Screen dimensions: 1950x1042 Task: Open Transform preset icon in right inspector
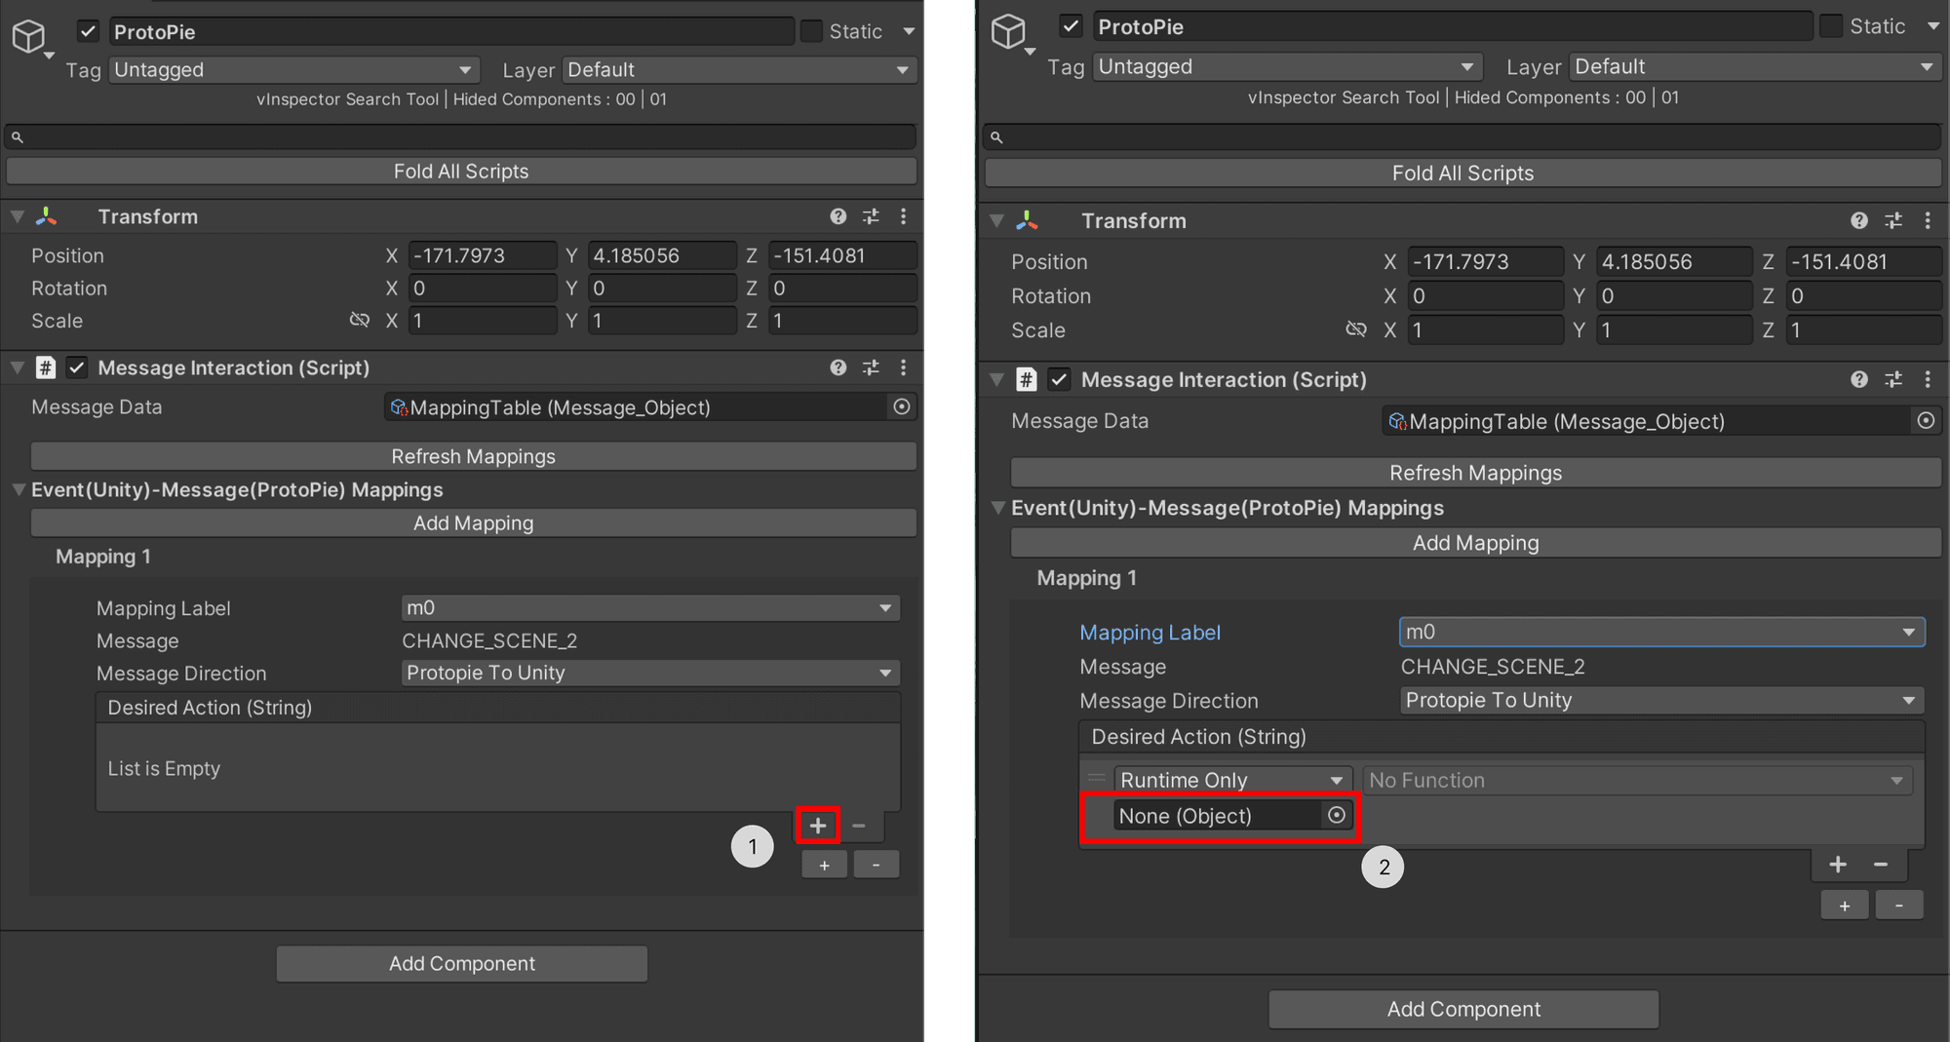[x=1893, y=221]
